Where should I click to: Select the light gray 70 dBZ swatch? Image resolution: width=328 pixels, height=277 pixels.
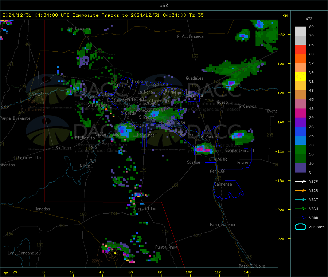[300, 31]
